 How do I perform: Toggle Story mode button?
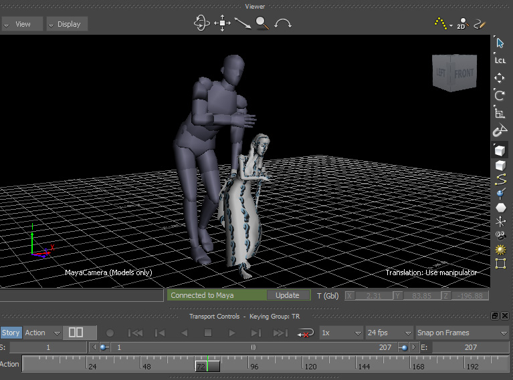tap(11, 333)
